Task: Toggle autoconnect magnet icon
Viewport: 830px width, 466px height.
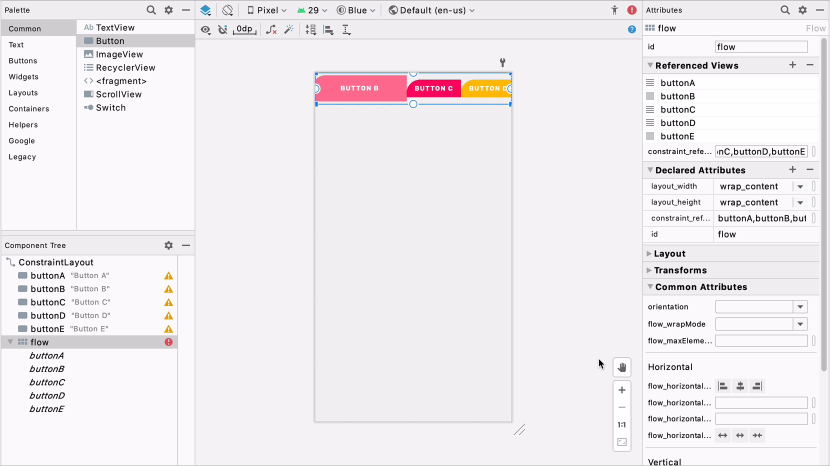Action: [223, 30]
